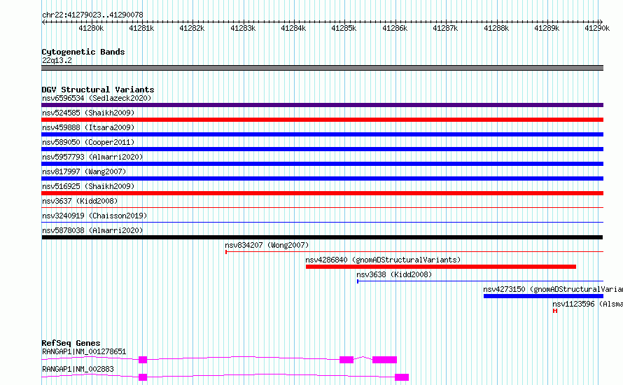623x385 pixels.
Task: Click the gray 22q13.2 cytogenetic band bar
Action: [x=322, y=68]
